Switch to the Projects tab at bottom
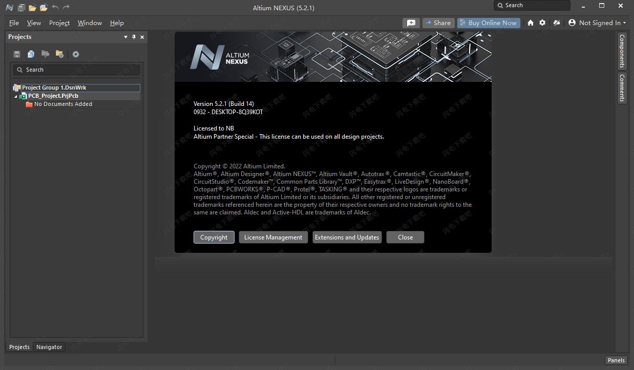This screenshot has height=370, width=634. tap(19, 347)
